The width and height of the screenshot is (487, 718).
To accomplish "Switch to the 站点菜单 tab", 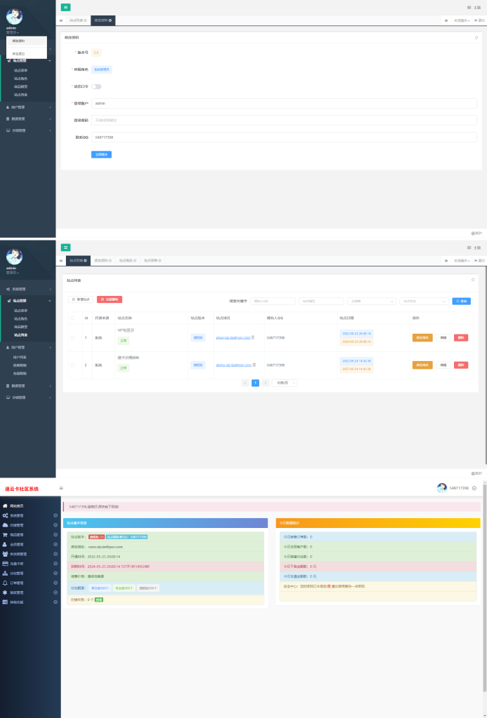I will pyautogui.click(x=150, y=260).
